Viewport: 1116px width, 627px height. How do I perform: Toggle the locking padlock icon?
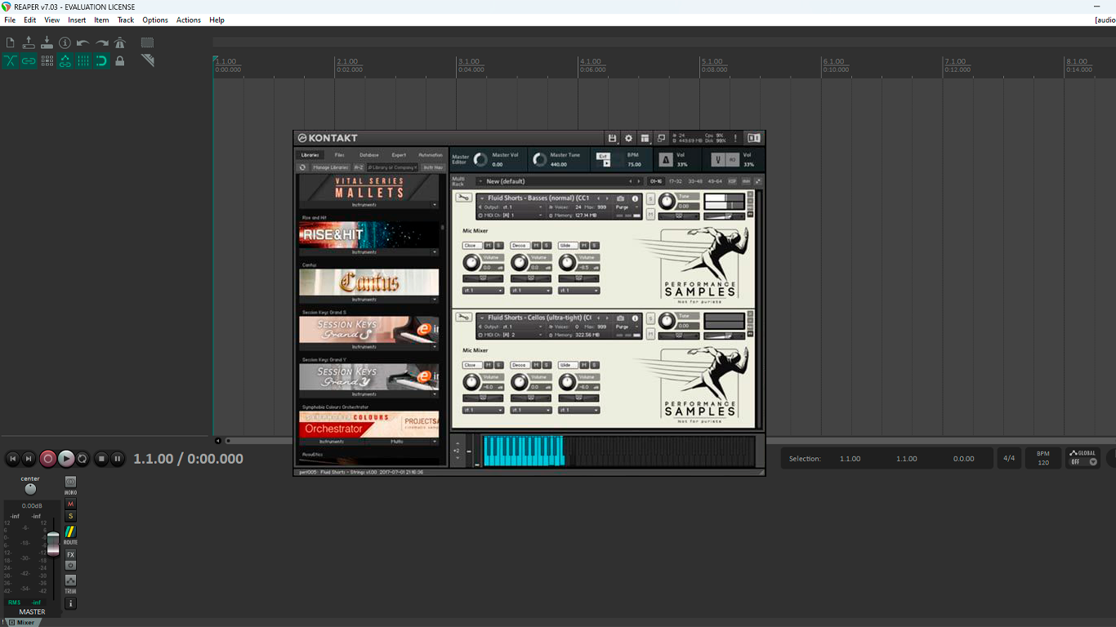point(119,60)
